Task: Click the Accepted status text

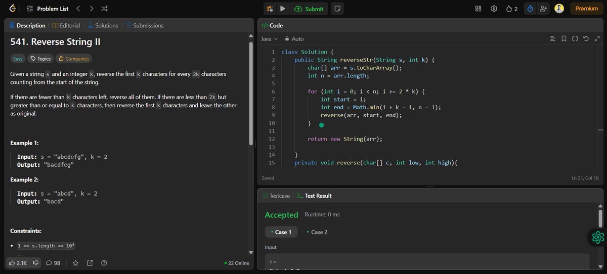Action: click(281, 215)
